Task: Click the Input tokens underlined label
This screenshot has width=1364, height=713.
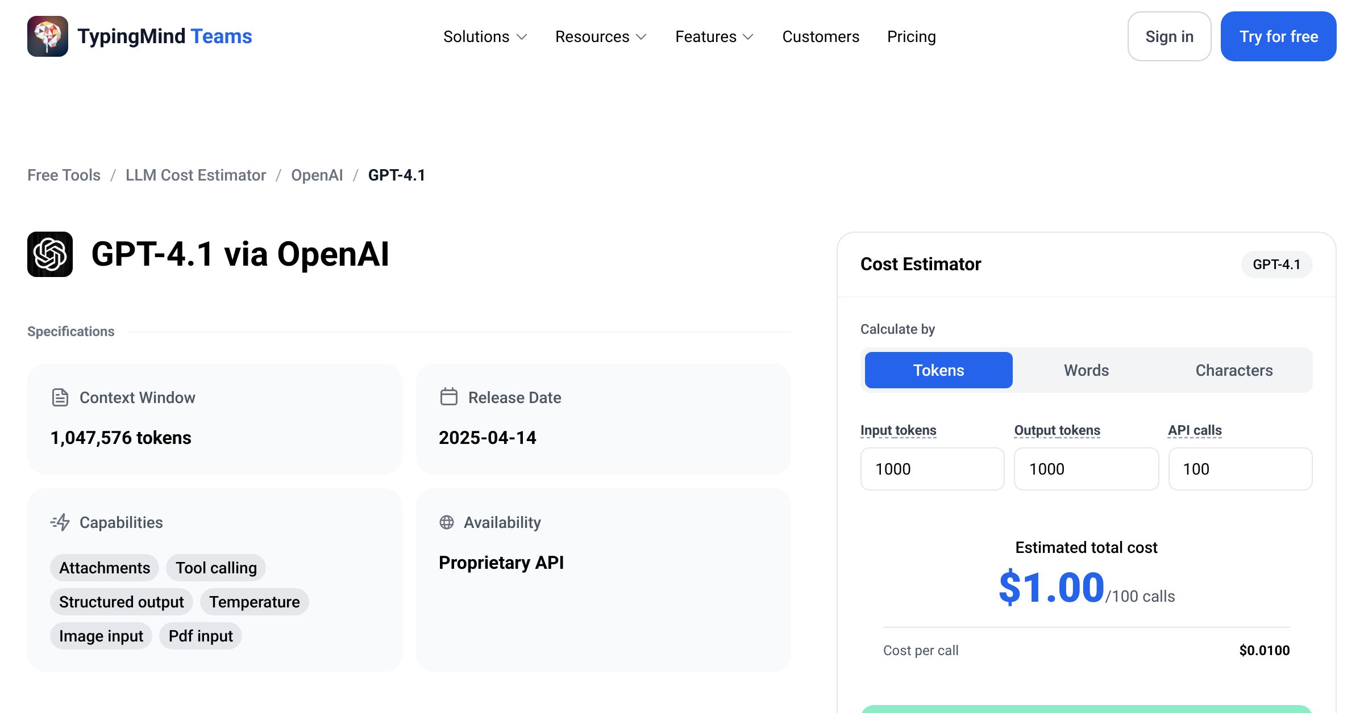Action: tap(899, 430)
